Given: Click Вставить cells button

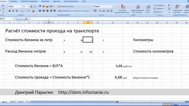Looking at the screenshot, I should tap(159, 5).
